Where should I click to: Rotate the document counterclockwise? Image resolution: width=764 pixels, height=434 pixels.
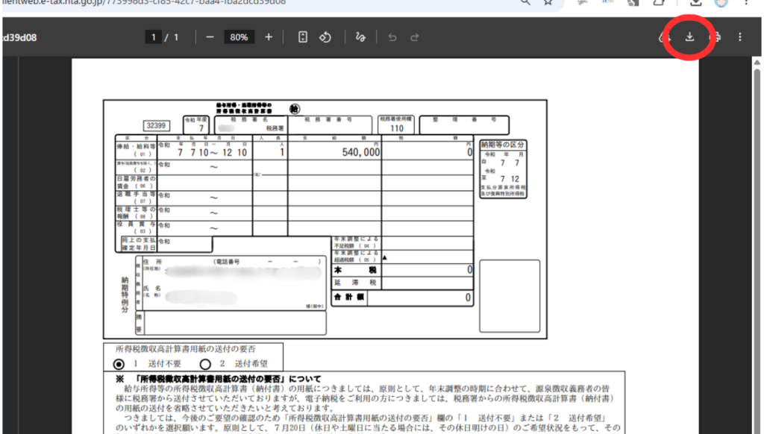coord(325,37)
